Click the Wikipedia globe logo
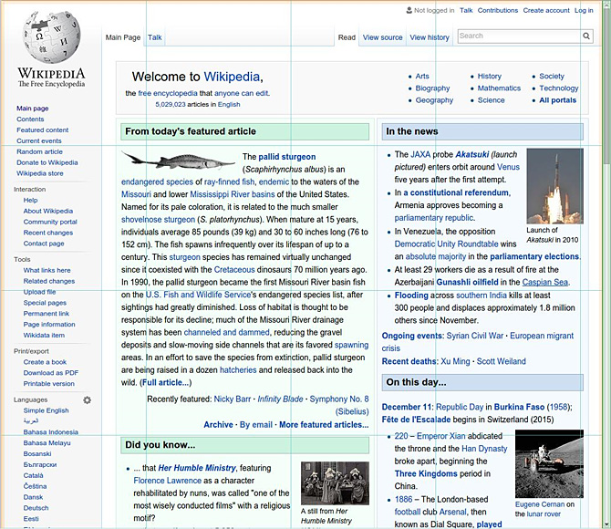Viewport: 611px width, 529px height. pos(50,38)
